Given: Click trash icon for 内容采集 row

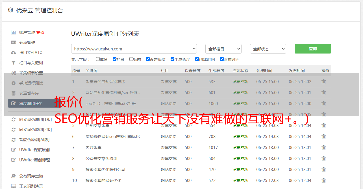Looking at the screenshot, I should coord(323,148).
